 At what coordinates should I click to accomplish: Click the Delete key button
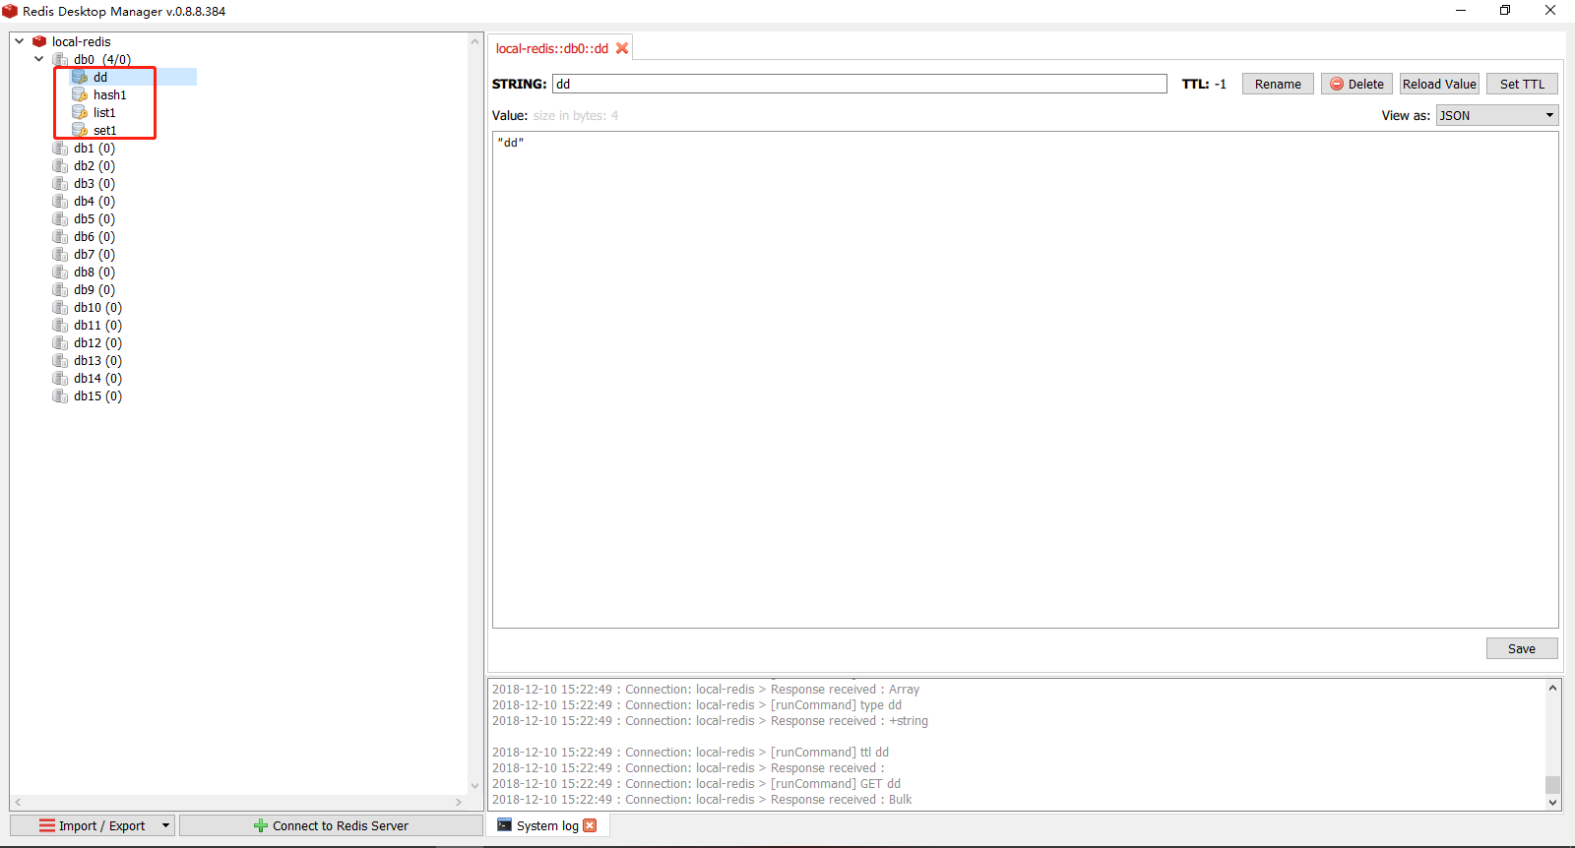[x=1356, y=84]
